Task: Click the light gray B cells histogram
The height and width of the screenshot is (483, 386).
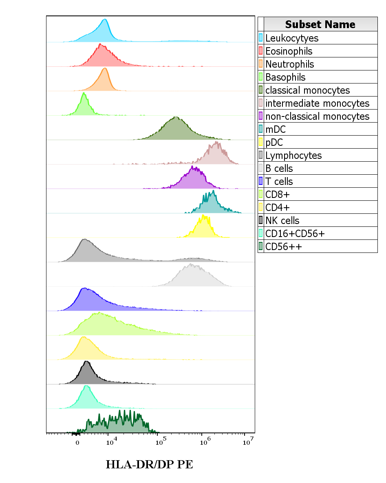Action: [x=192, y=278]
